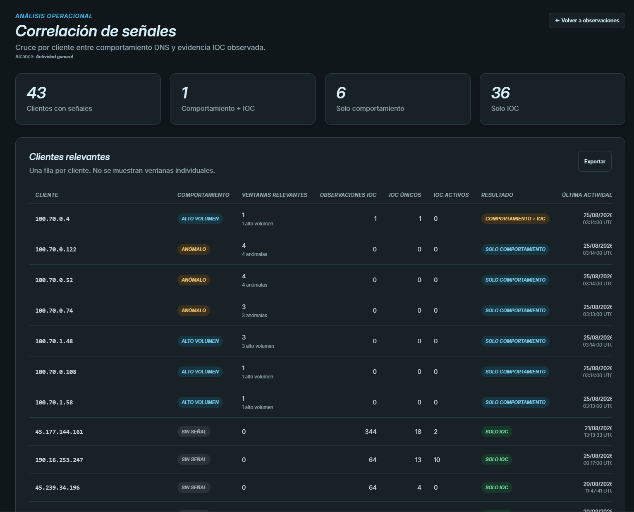Click SIN SEÑAL badge for 190.16.253.247
634x512 pixels.
pos(194,459)
